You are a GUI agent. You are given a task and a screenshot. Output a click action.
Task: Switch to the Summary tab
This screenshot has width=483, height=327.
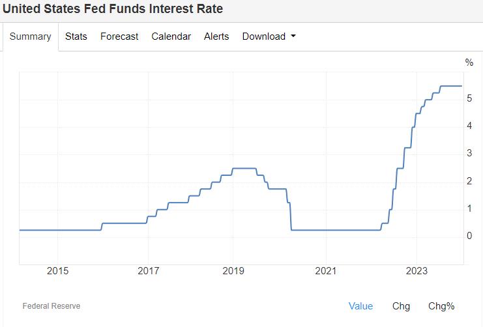30,36
